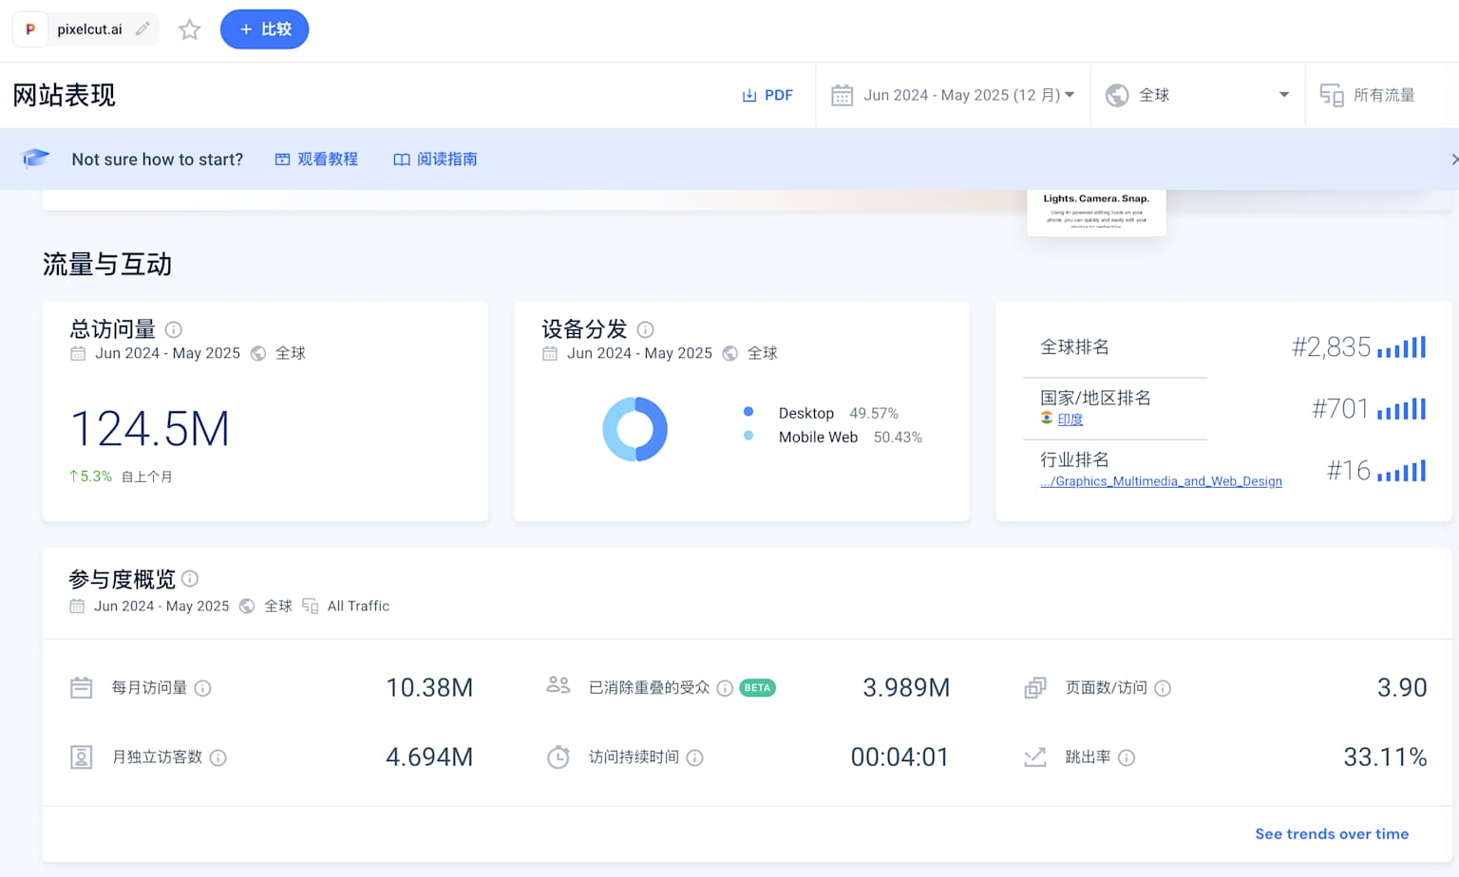Click info icon beside 月独立访客数
1459x877 pixels.
tap(218, 757)
